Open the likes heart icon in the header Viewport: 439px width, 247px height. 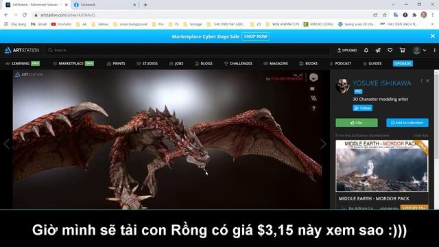coord(390,50)
